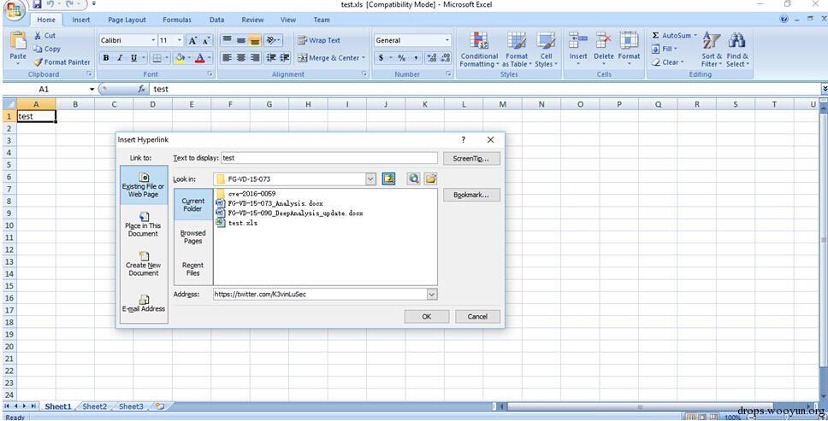Open the General number format dropdown
828x421 pixels.
point(412,41)
